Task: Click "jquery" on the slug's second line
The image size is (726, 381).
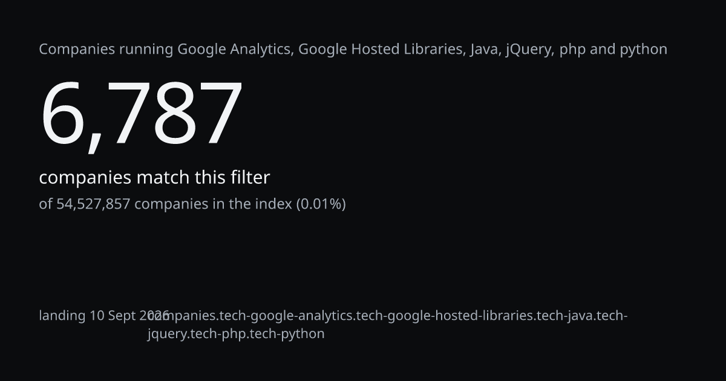Action: [x=167, y=334]
